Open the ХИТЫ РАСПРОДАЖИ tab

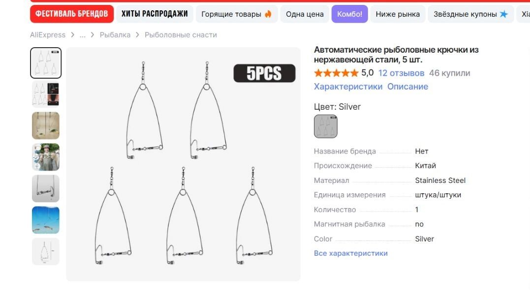click(x=155, y=14)
